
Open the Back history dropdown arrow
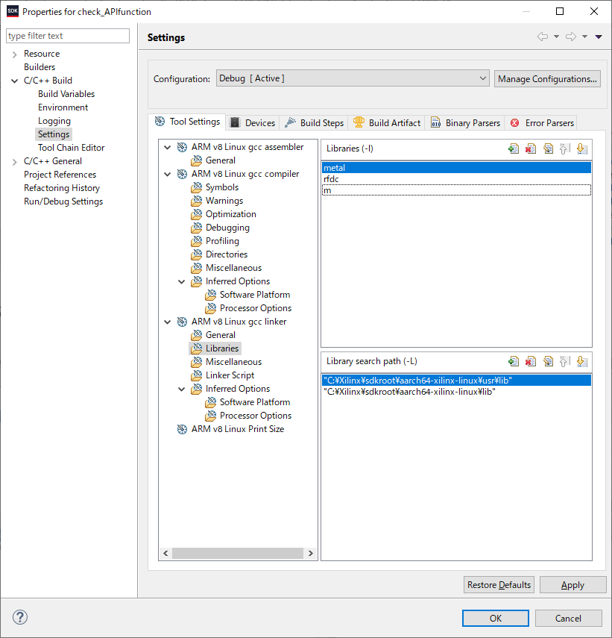(556, 37)
